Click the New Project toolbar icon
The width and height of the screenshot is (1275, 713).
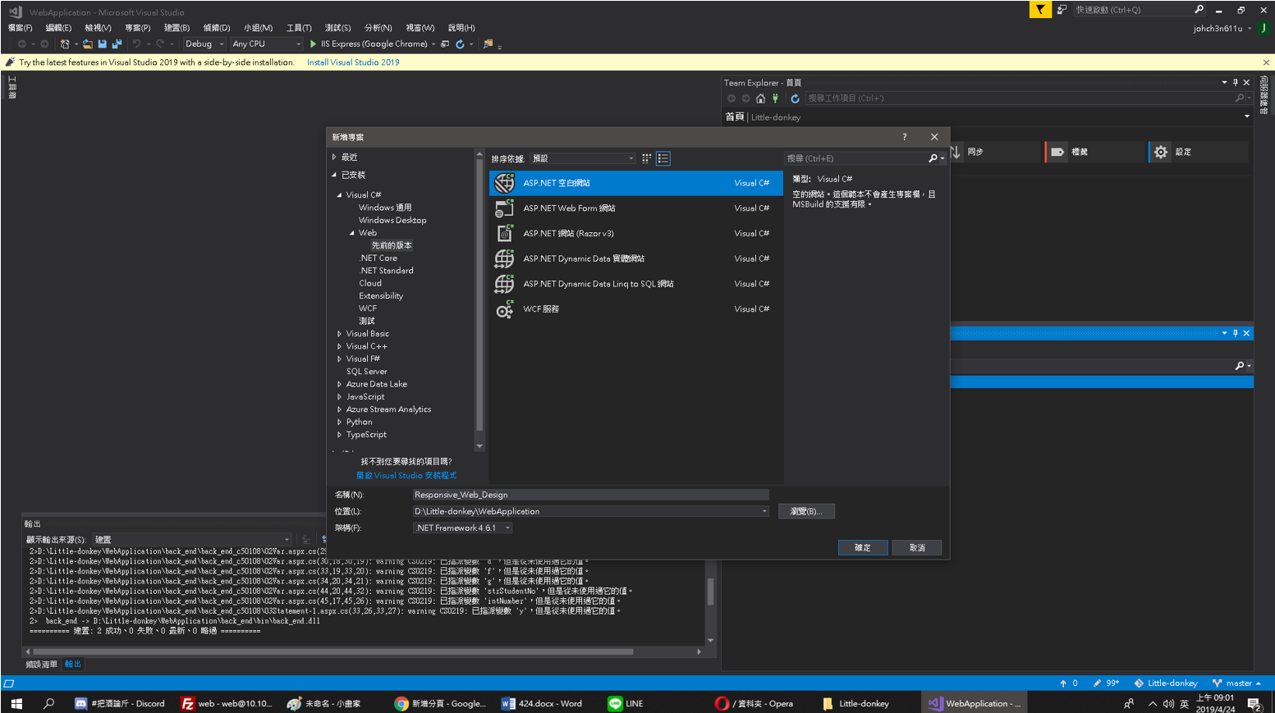65,44
